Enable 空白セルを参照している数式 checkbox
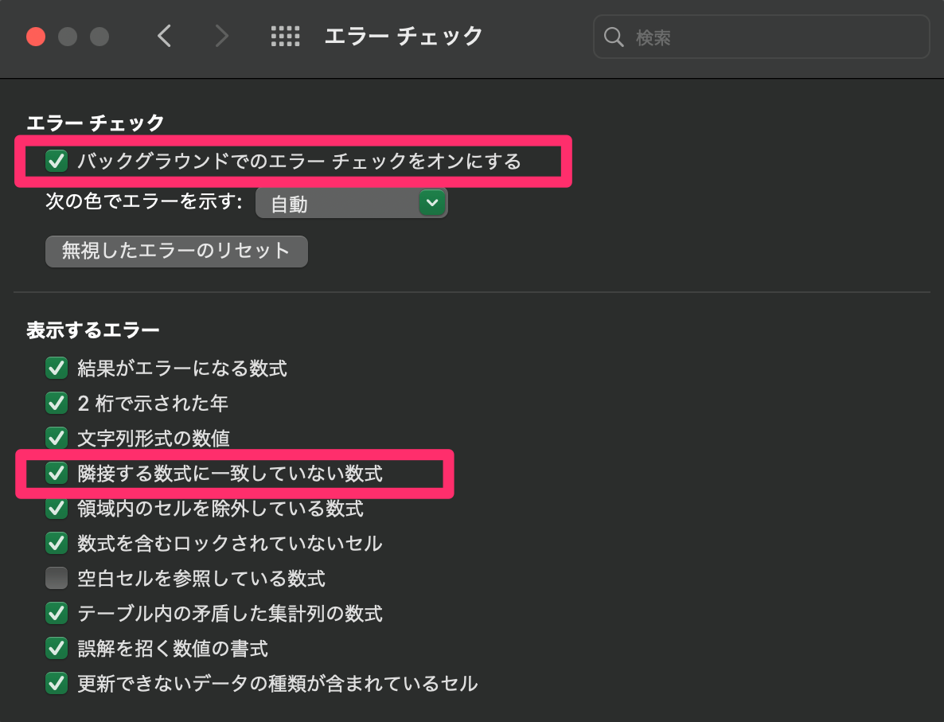 point(57,578)
